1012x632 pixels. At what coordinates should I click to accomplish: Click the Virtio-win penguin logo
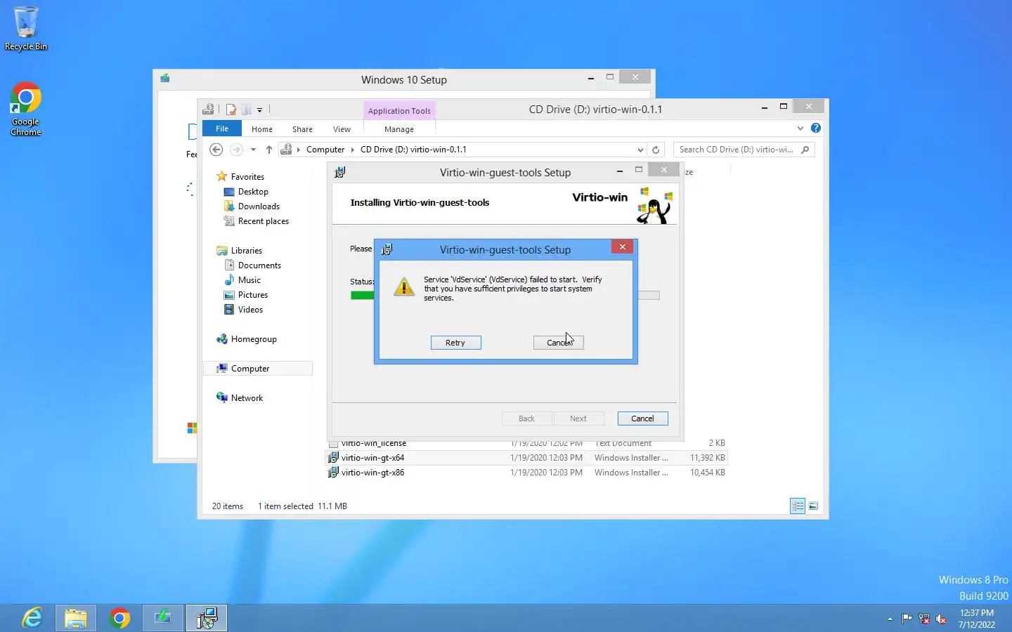655,206
